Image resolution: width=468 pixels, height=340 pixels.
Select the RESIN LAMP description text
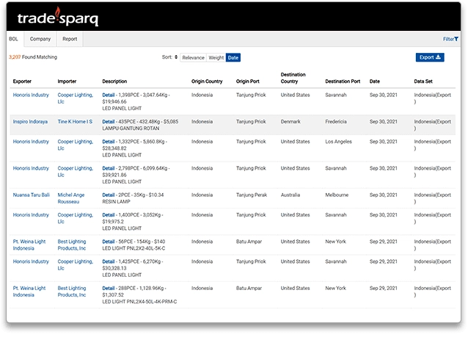116,202
